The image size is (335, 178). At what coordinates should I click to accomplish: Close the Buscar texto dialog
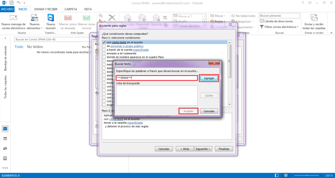[x=214, y=63]
